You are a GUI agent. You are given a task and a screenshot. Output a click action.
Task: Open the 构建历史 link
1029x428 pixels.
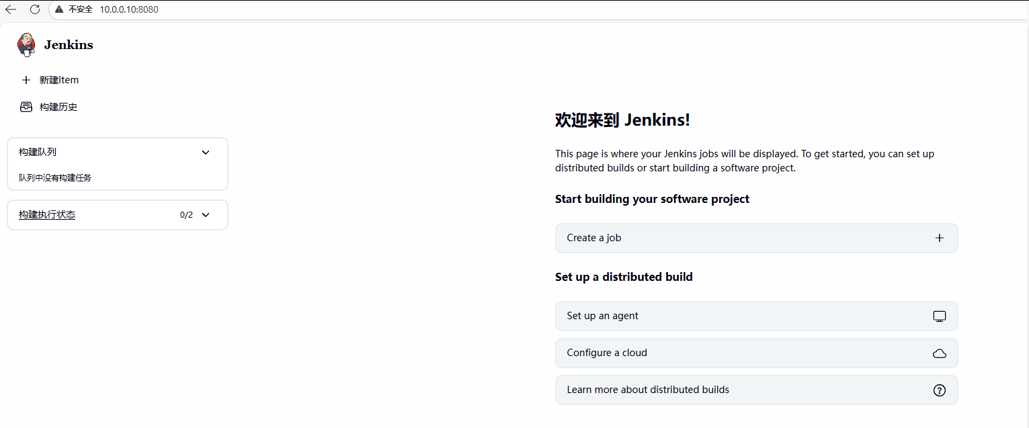pyautogui.click(x=58, y=107)
